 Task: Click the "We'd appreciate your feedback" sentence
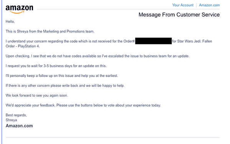[83, 105]
